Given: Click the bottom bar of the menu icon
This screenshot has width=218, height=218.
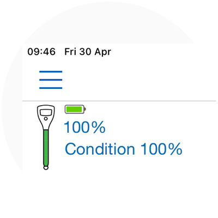Looking at the screenshot, I should tap(51, 88).
